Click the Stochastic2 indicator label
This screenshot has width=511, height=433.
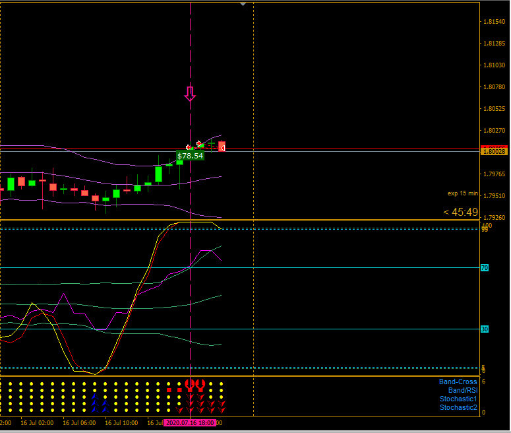(x=458, y=407)
